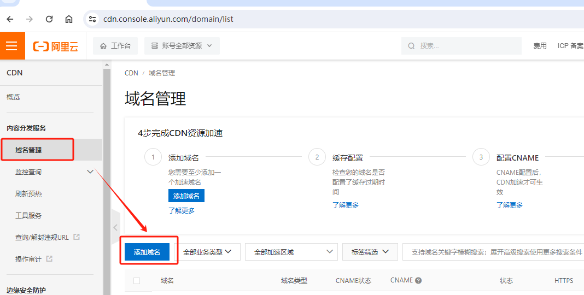This screenshot has height=295, width=584.
Task: Click the browser home icon
Action: [69, 19]
